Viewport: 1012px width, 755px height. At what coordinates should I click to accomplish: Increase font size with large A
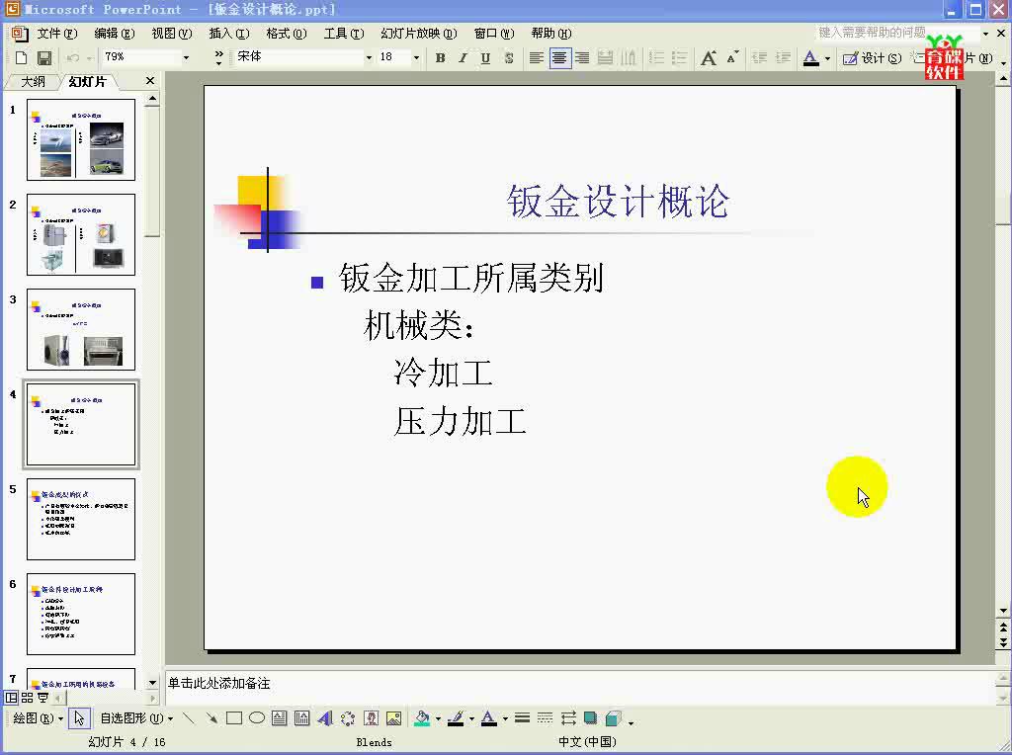(709, 57)
